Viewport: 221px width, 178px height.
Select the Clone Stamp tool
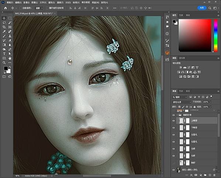pyautogui.click(x=10, y=36)
